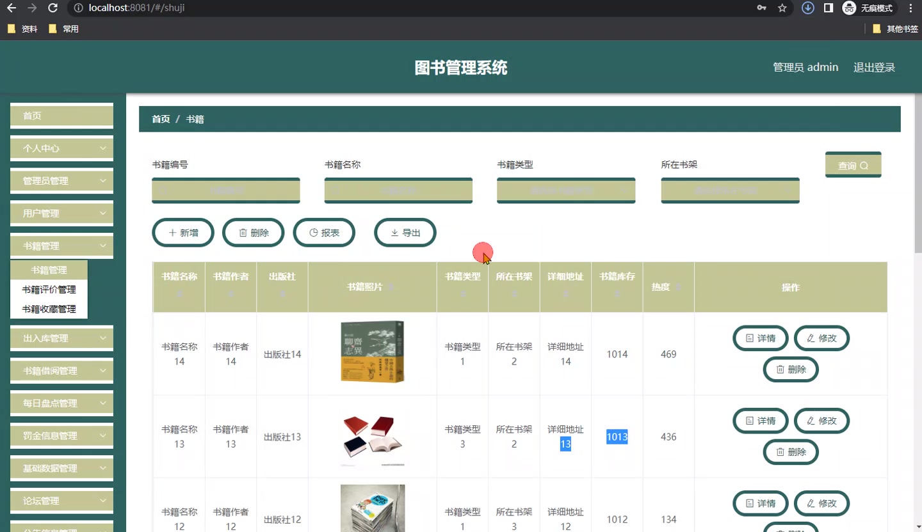Reload the page with the refresh icon
This screenshot has height=532, width=922.
(x=53, y=8)
